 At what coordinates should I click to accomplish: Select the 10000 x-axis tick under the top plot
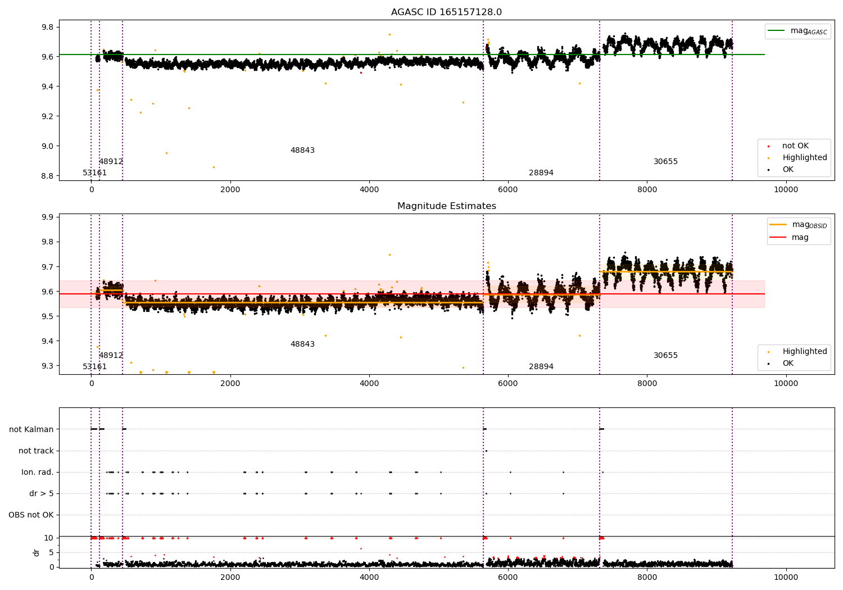(786, 190)
